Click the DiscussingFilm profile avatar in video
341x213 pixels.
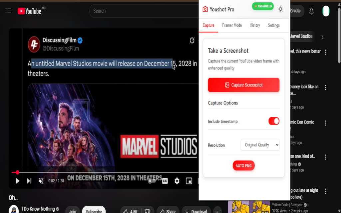(x=34, y=44)
